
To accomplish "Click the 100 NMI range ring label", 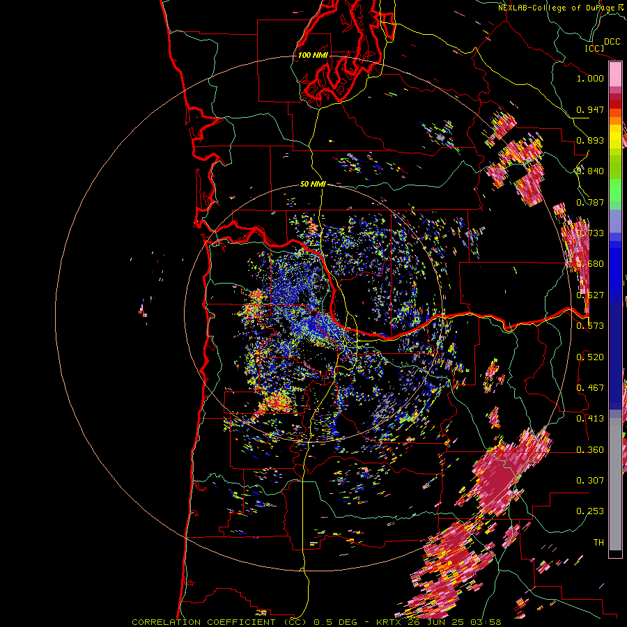I will pos(313,55).
